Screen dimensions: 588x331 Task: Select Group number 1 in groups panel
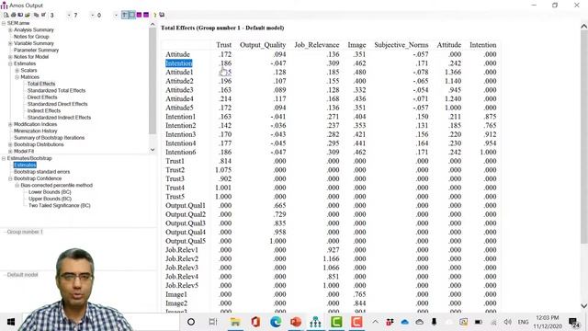(25, 232)
